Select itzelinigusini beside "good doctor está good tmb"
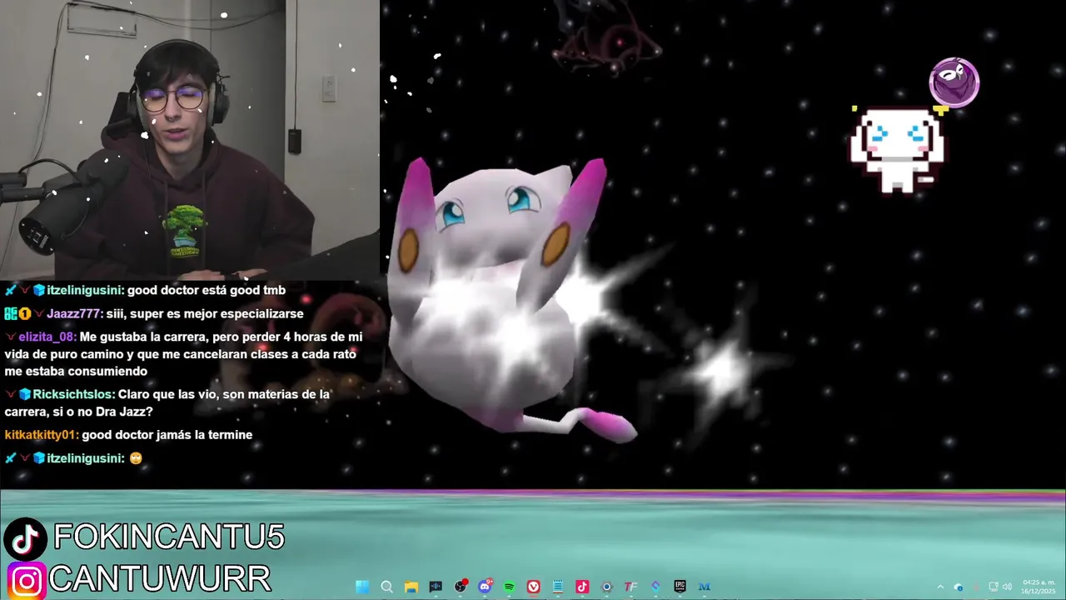Viewport: 1066px width, 600px height. coord(85,290)
